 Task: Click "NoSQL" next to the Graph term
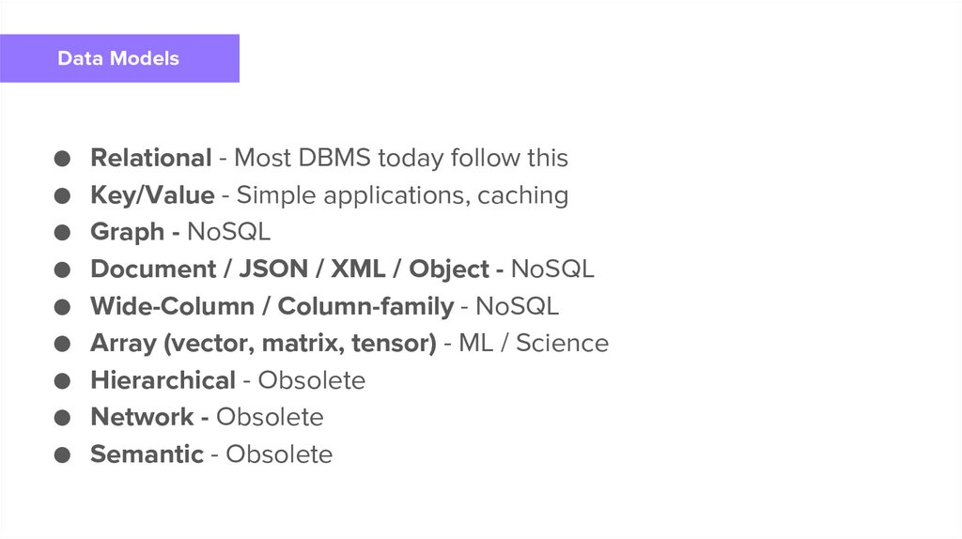click(228, 232)
